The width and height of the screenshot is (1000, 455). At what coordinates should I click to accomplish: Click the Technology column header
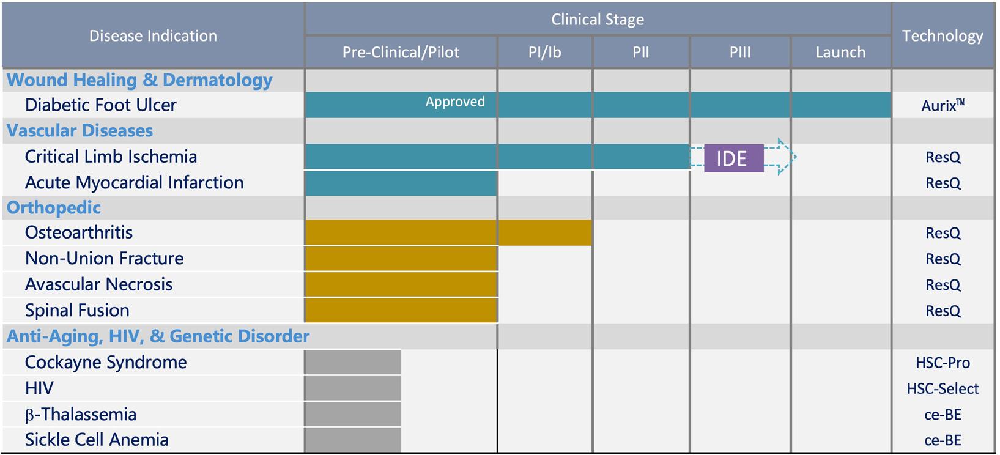point(943,36)
